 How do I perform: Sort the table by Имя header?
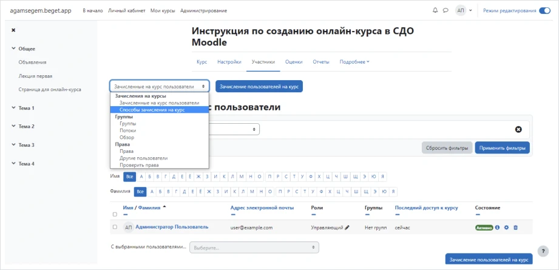click(128, 208)
